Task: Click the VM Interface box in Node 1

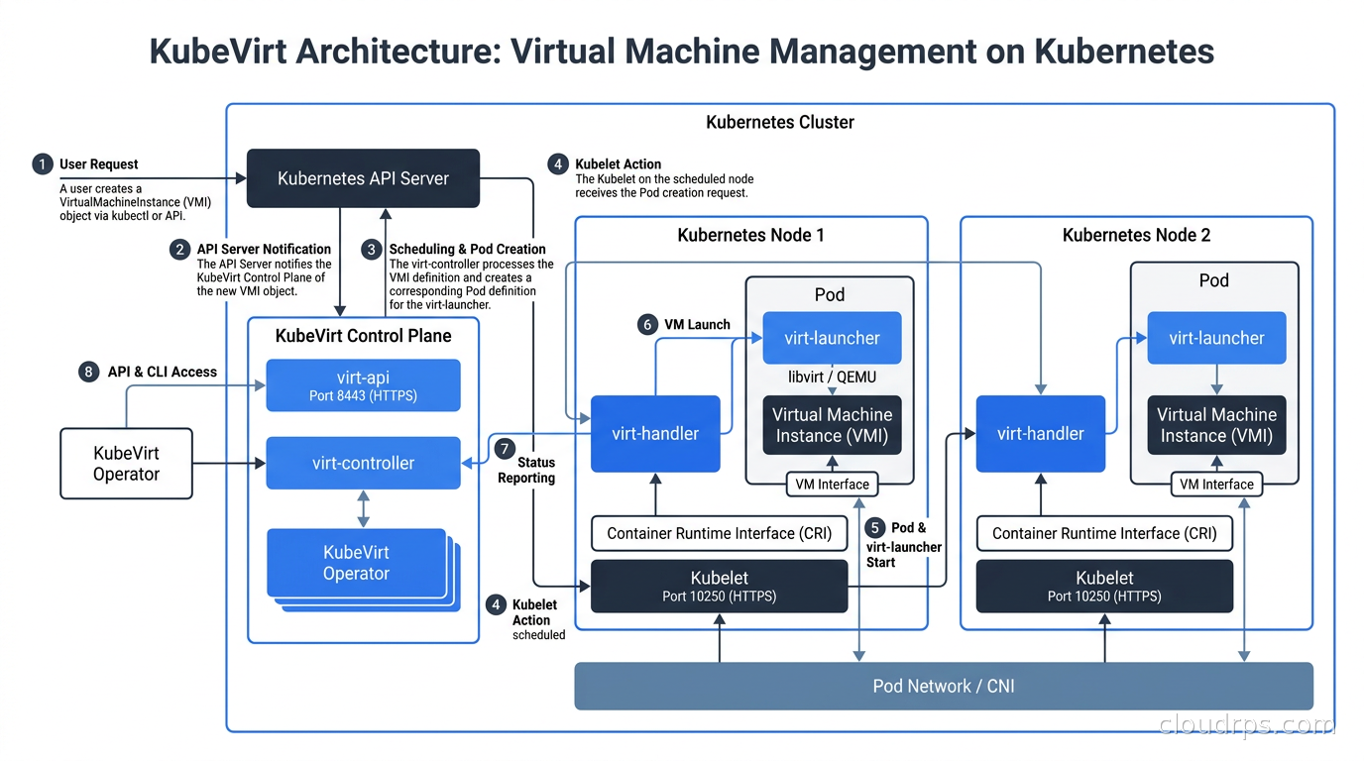Action: [x=832, y=485]
